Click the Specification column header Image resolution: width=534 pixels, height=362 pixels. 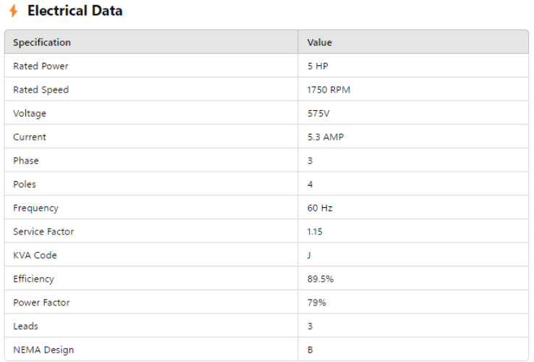coord(42,43)
